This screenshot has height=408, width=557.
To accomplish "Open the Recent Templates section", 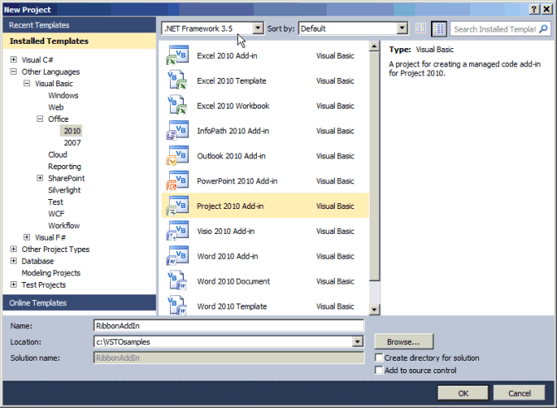I will [80, 25].
